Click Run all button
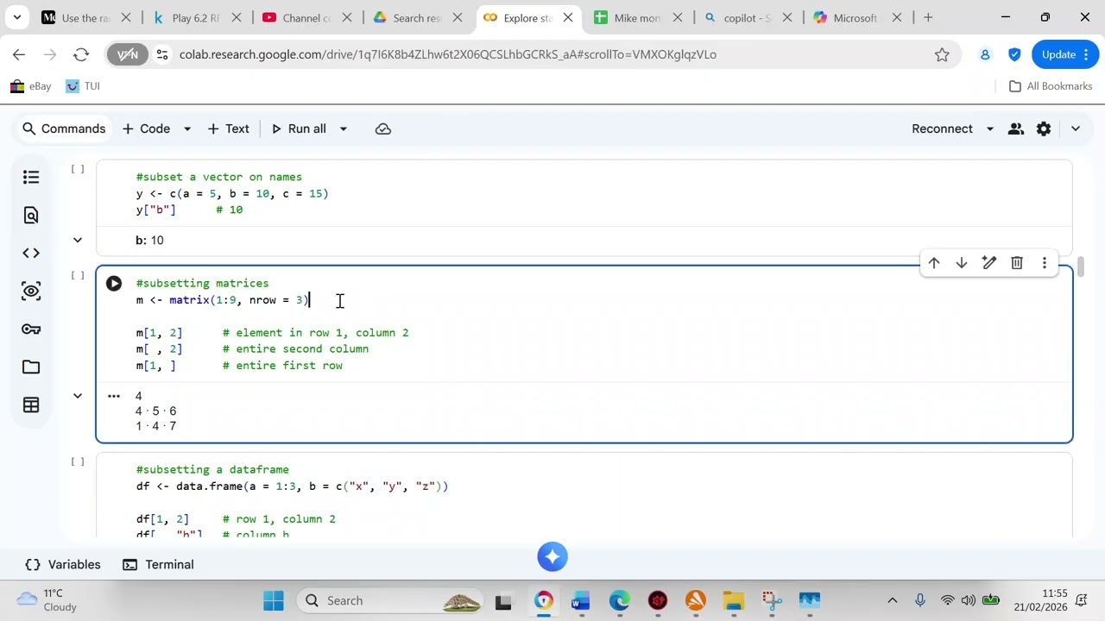1105x621 pixels. tap(299, 129)
